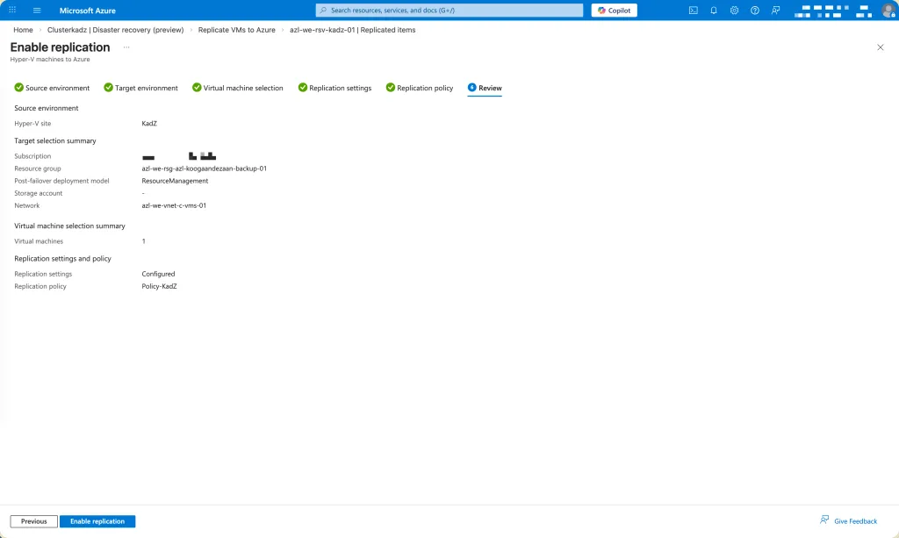Open portal settings gear
The width and height of the screenshot is (899, 538).
coord(734,11)
